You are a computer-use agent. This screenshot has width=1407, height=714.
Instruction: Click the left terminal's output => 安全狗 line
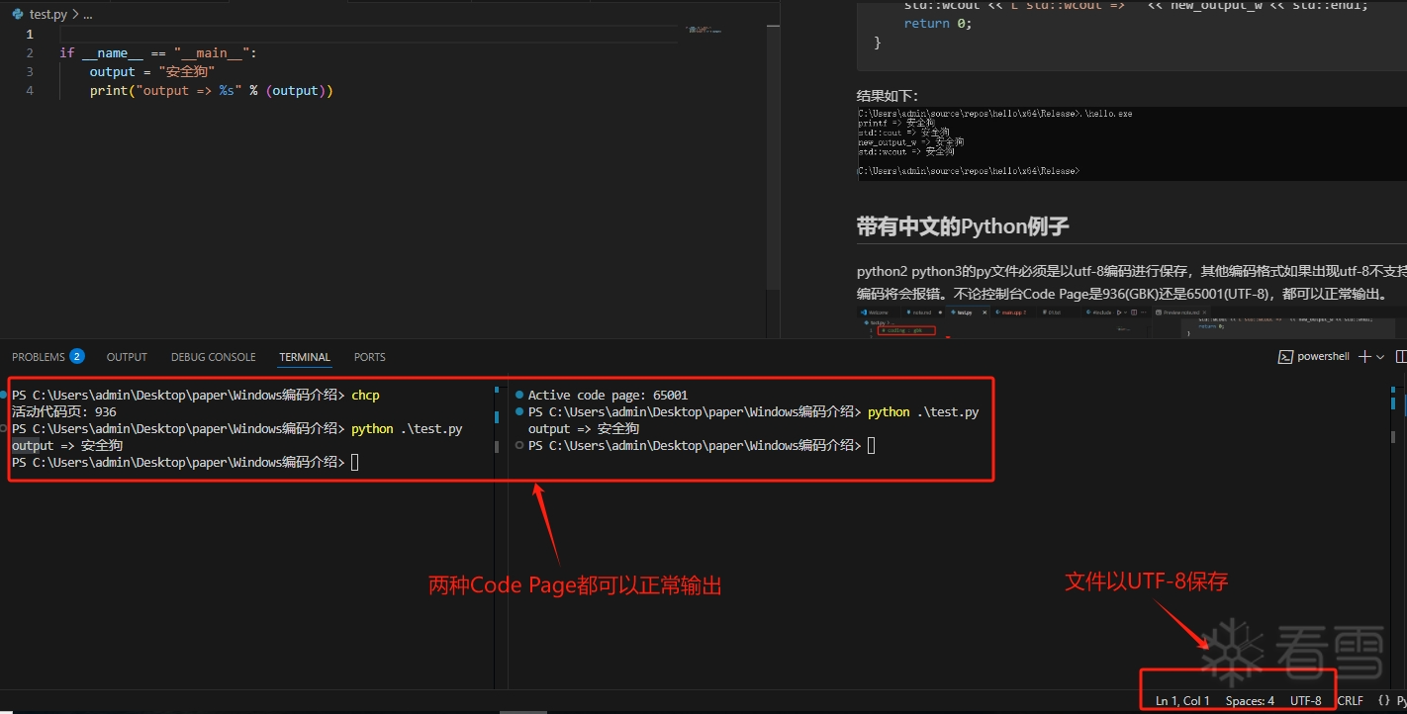pyautogui.click(x=67, y=445)
